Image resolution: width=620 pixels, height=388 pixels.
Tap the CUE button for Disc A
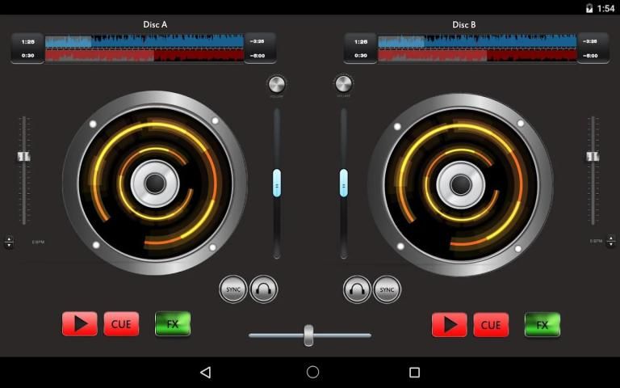[121, 324]
